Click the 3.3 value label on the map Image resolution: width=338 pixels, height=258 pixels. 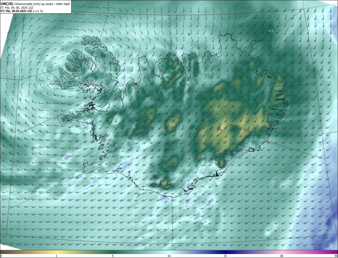164,183
